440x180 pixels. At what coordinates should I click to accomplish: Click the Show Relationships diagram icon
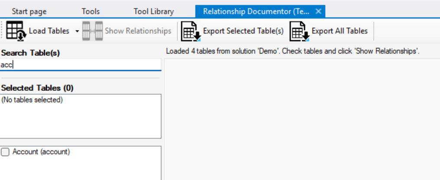pyautogui.click(x=92, y=31)
